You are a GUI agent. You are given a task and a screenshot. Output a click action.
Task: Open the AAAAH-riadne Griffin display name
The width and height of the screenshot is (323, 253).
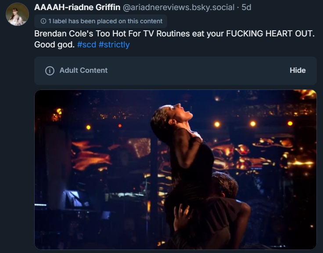[x=77, y=7]
